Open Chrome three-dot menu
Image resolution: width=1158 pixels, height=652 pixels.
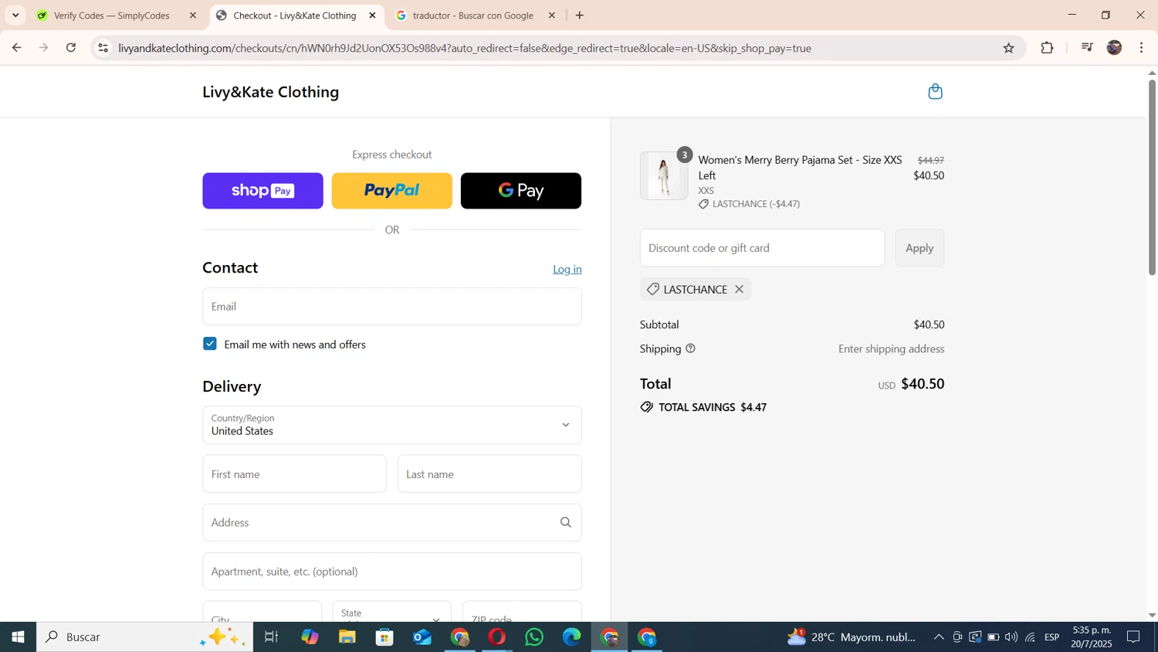click(x=1141, y=48)
